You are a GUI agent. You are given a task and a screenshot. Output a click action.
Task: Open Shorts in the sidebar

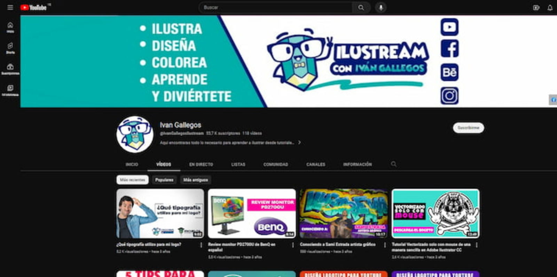[10, 48]
